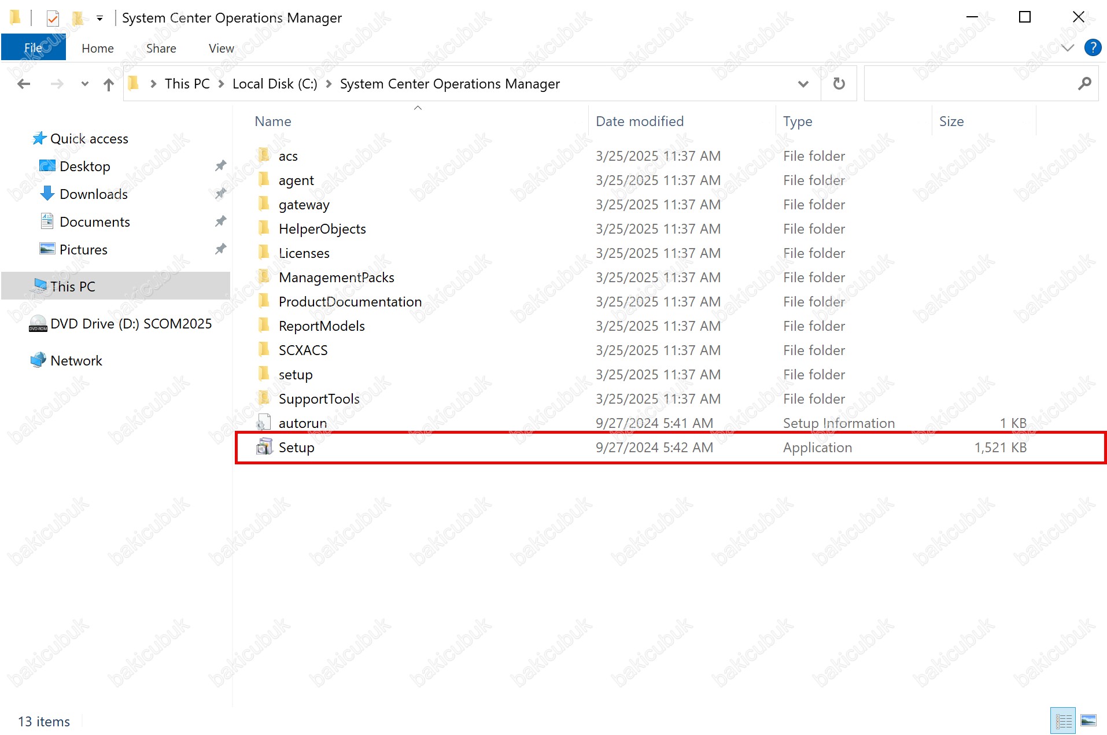Open Desktop in the navigation pane
Image resolution: width=1107 pixels, height=735 pixels.
[x=84, y=167]
